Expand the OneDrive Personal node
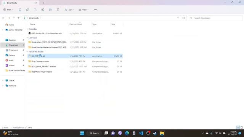This screenshot has height=137, width=244. click(3, 30)
